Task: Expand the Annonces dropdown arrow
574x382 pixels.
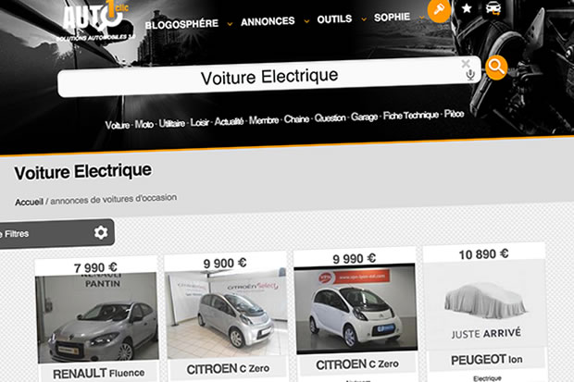Action: [306, 21]
